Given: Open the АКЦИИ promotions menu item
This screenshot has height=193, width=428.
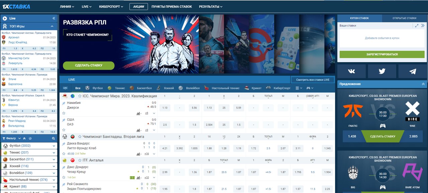Looking at the screenshot, I should pos(138,7).
